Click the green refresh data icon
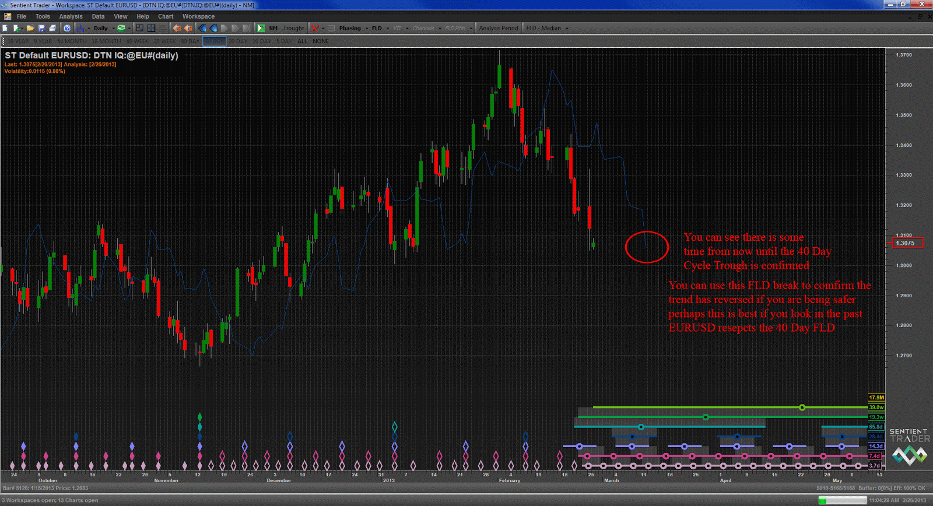Viewport: 933px width, 506px height. (x=121, y=28)
